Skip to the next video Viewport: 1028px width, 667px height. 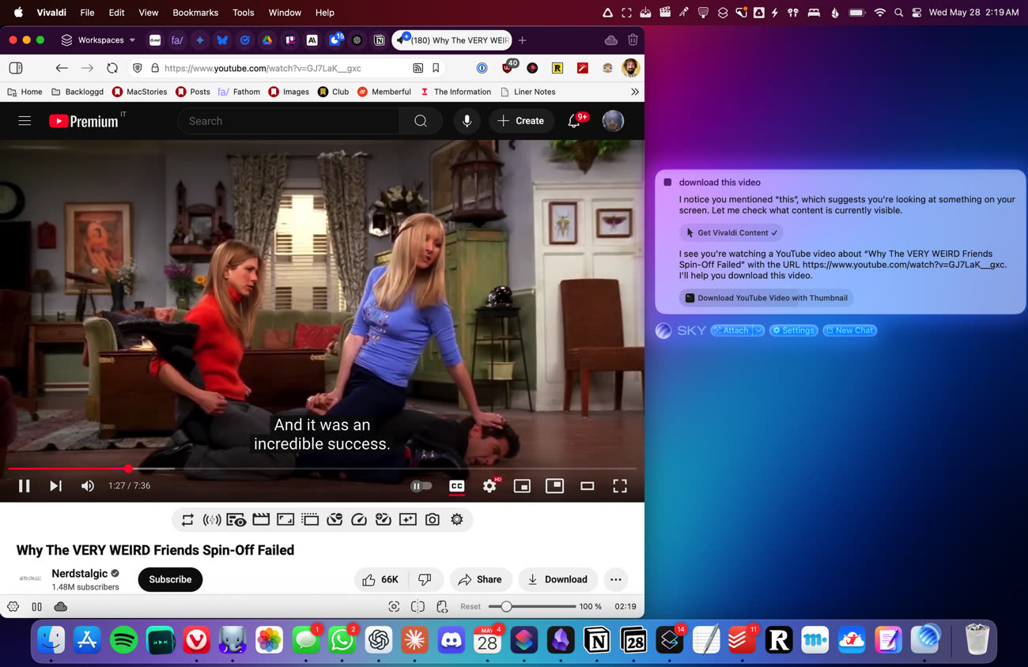[x=55, y=486]
